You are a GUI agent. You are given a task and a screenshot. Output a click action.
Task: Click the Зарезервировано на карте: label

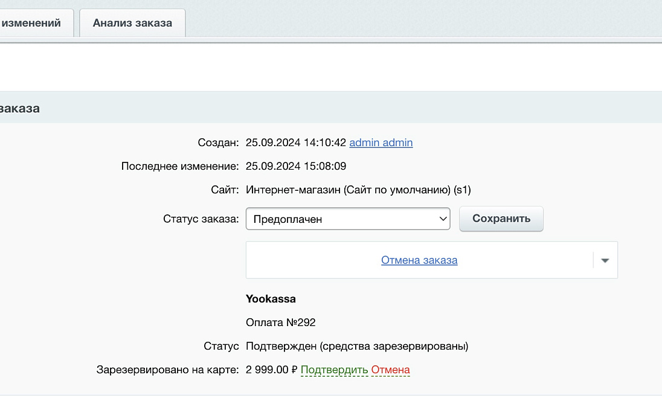coord(167,370)
